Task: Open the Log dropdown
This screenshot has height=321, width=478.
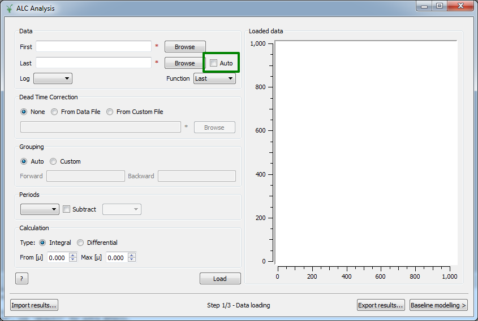Action: (53, 78)
